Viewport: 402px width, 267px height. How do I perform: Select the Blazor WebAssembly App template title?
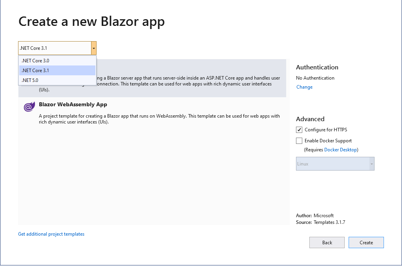[73, 105]
